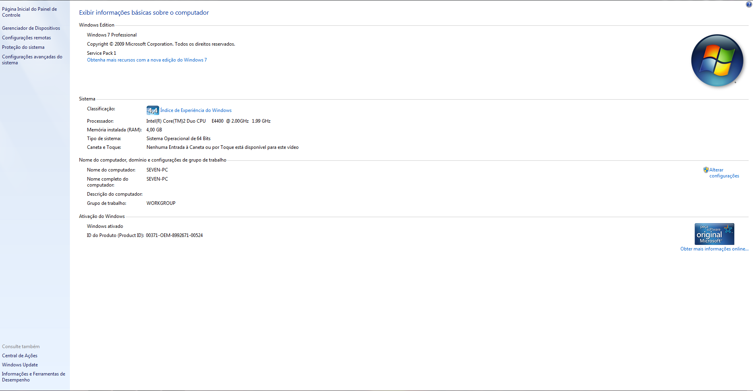Click Obtenha mais recursos com nova edição link
Screen dimensions: 753x391
click(147, 60)
